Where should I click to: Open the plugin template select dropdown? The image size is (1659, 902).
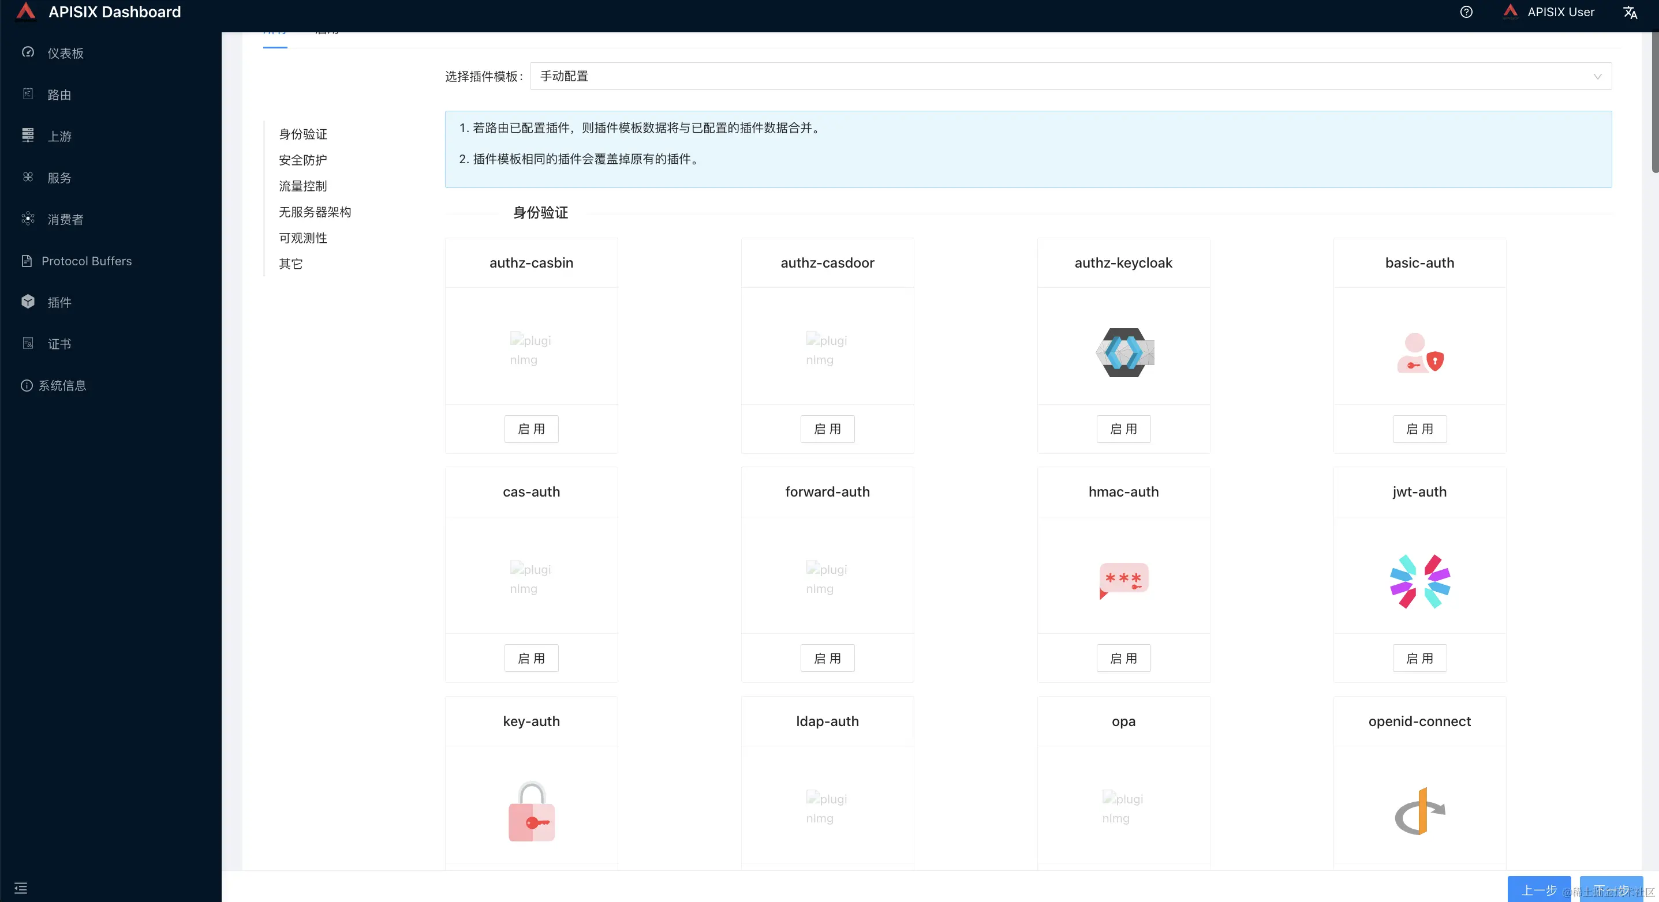(1070, 77)
